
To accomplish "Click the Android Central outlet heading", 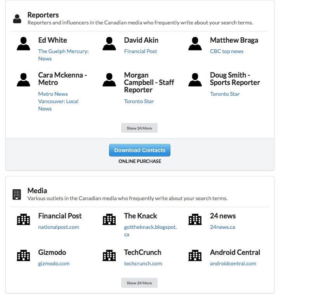I will point(235,253).
